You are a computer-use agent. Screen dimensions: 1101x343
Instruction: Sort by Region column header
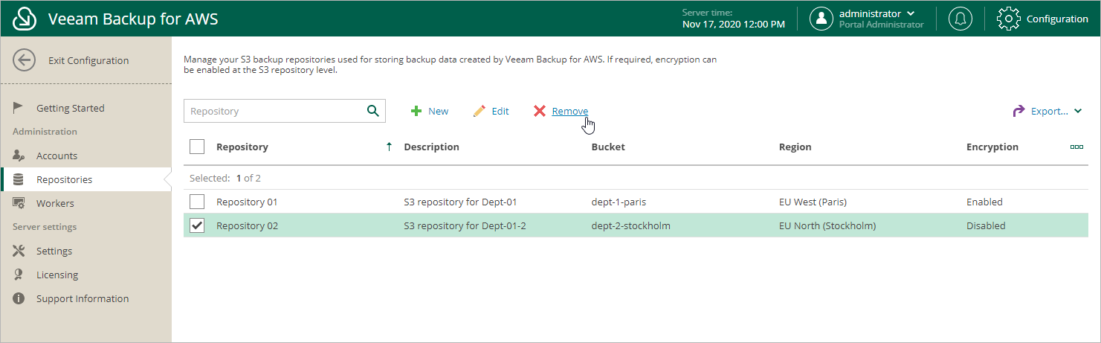(795, 147)
